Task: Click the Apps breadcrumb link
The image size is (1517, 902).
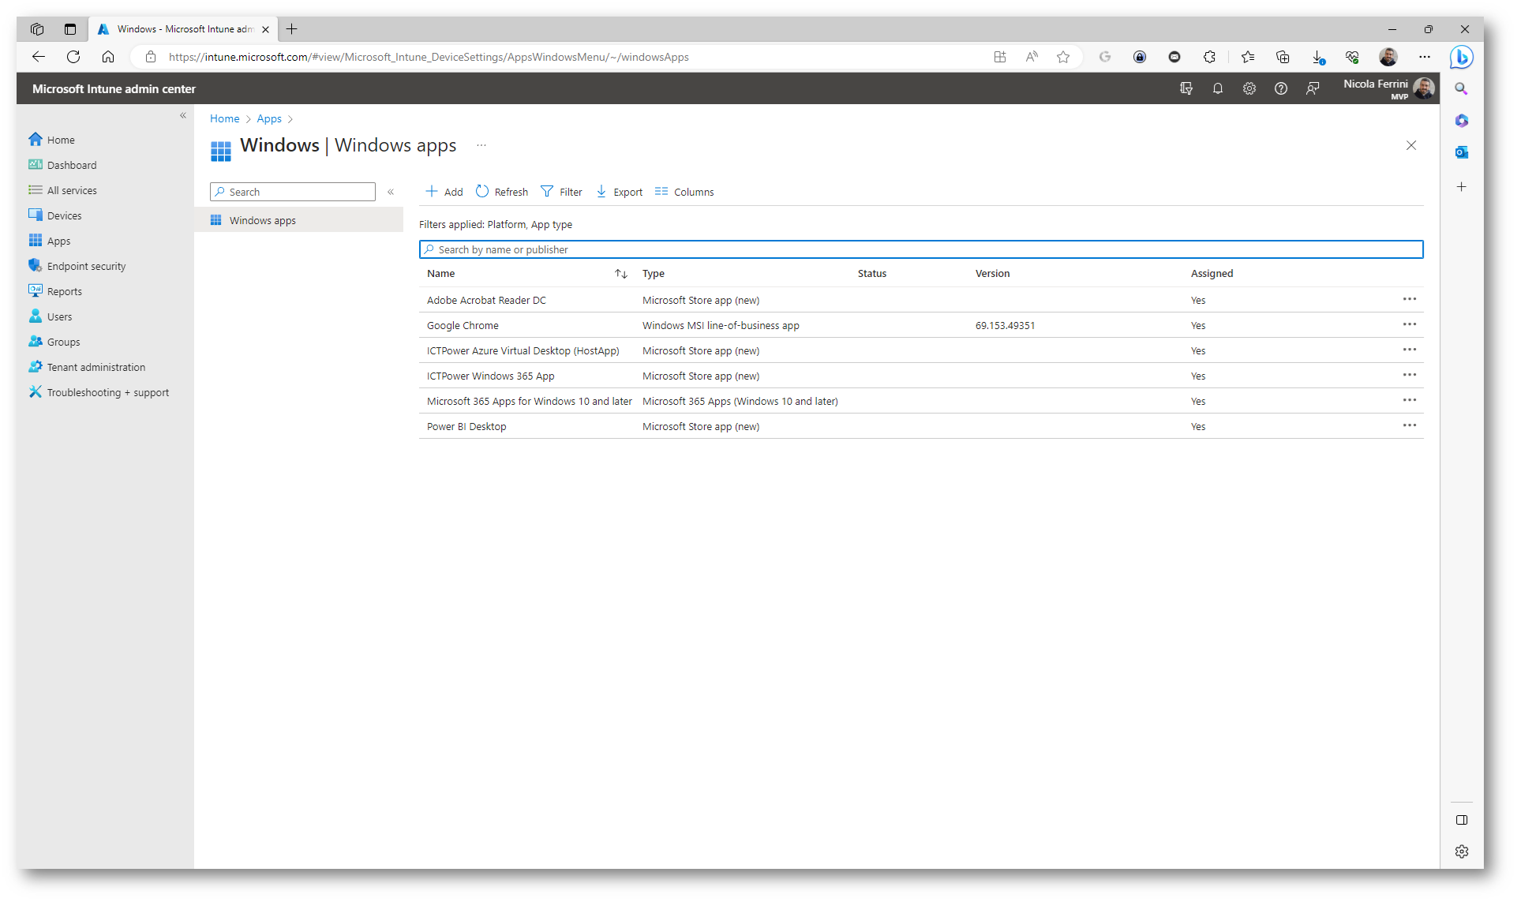Action: [x=269, y=118]
